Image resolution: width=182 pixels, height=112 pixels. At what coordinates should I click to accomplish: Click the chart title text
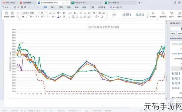103,27
